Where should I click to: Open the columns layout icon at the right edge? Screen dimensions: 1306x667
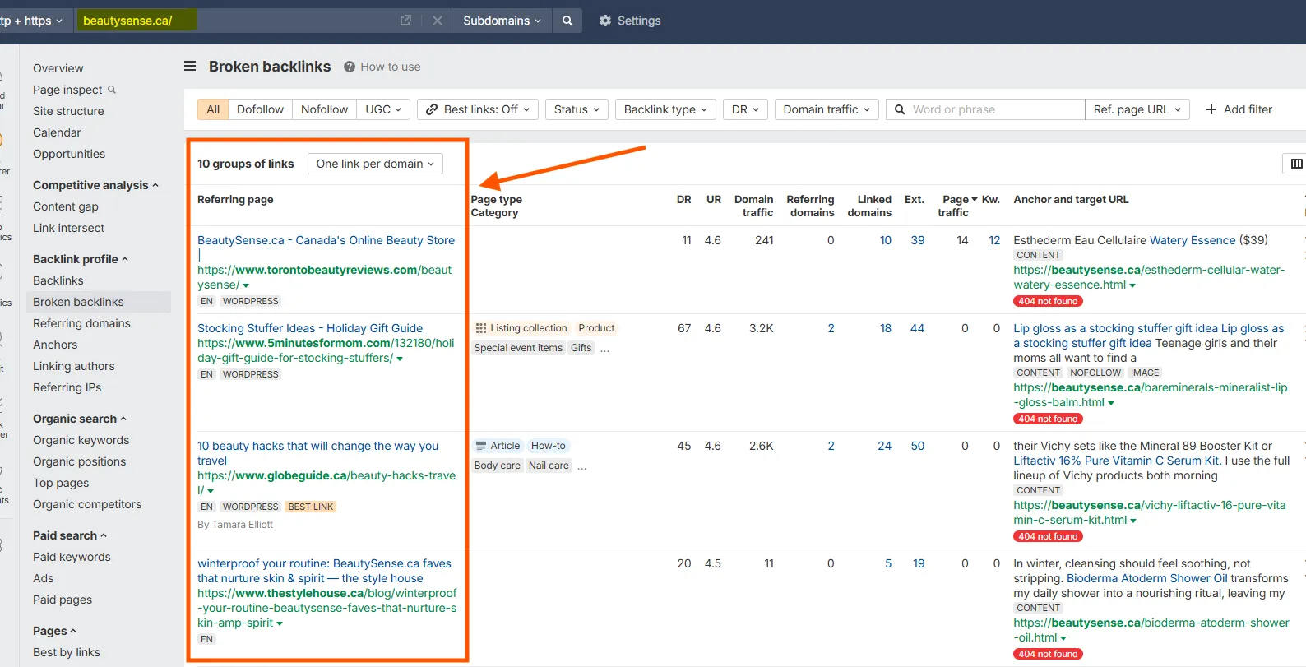pyautogui.click(x=1297, y=164)
